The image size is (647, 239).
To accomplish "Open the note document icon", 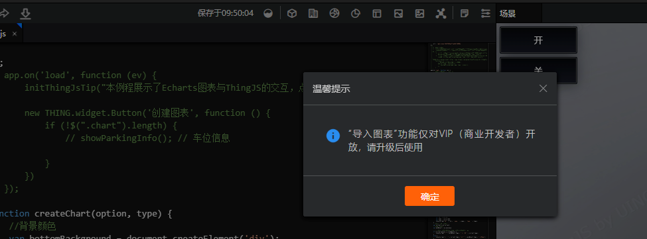I will 465,14.
